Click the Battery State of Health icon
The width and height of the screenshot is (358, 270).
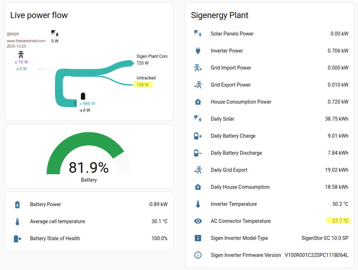(x=17, y=238)
